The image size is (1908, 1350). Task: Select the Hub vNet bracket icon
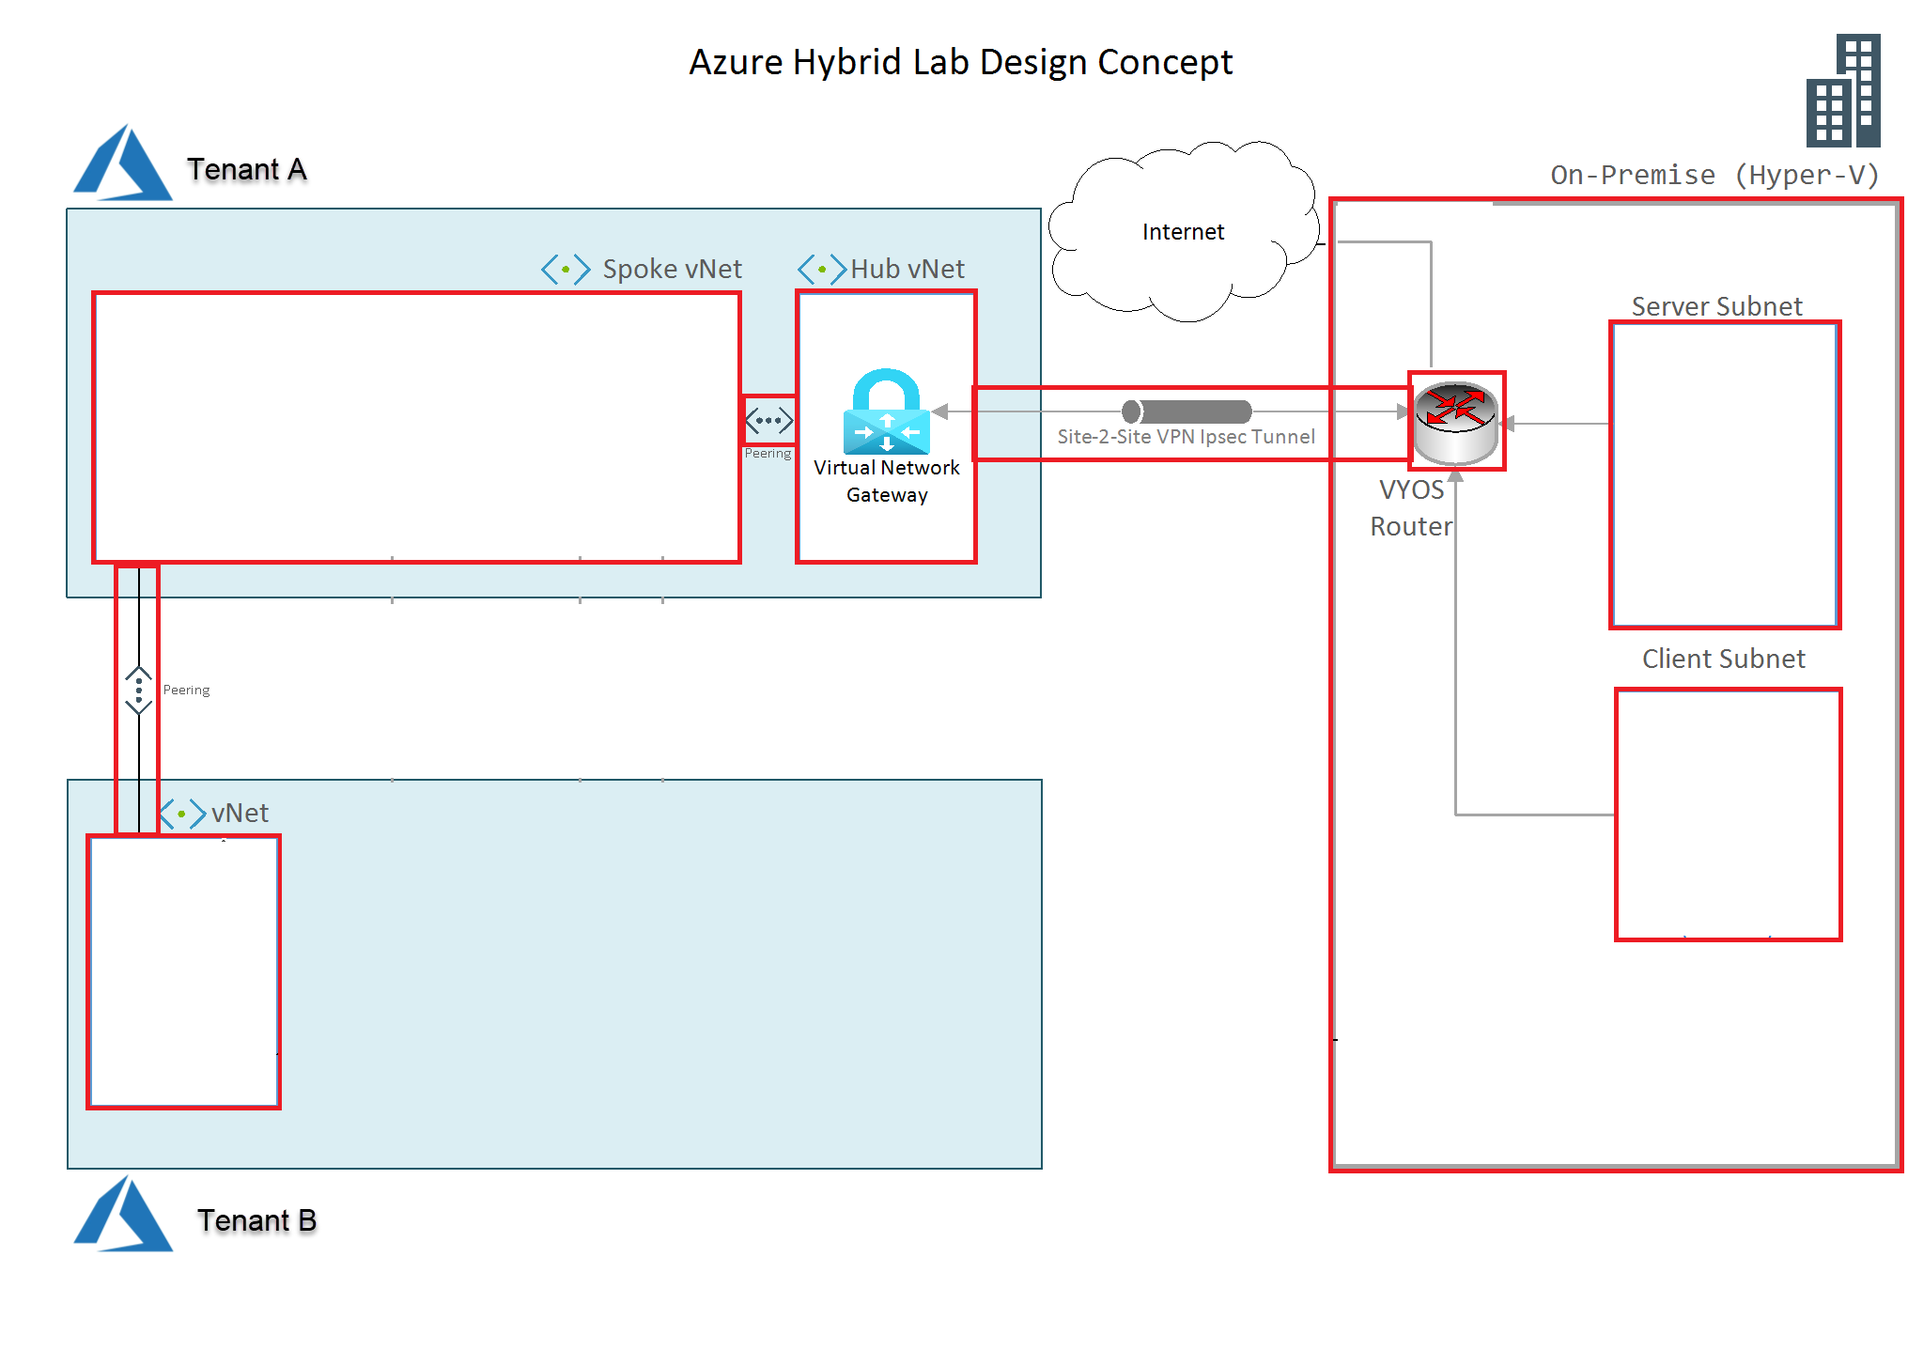pyautogui.click(x=822, y=269)
